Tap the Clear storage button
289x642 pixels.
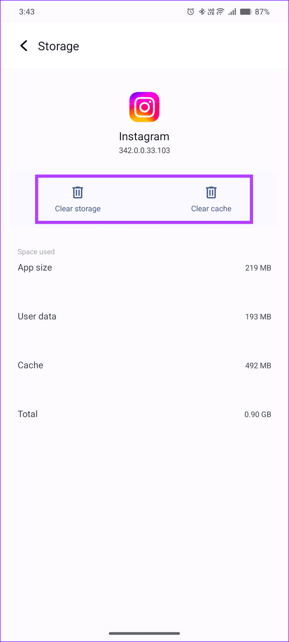point(77,199)
